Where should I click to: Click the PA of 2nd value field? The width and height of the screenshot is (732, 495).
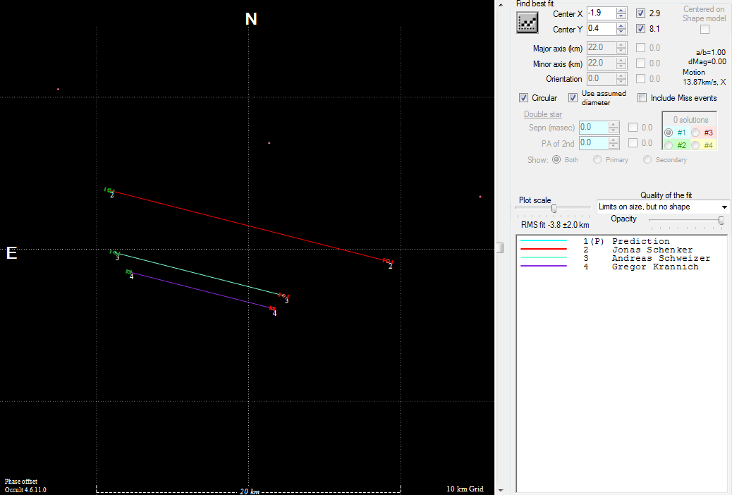pos(594,142)
